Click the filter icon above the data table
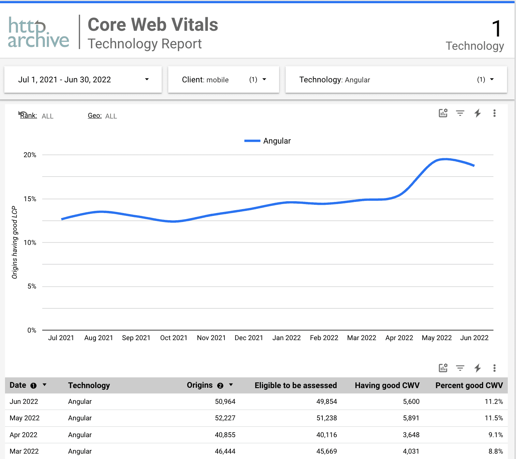The height and width of the screenshot is (459, 516). (460, 368)
